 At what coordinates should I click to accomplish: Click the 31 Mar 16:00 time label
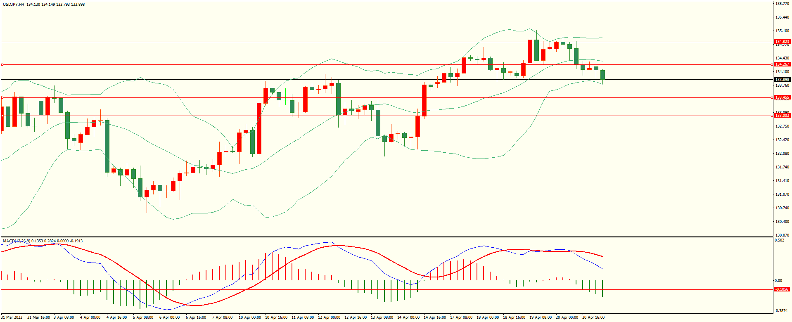click(38, 317)
